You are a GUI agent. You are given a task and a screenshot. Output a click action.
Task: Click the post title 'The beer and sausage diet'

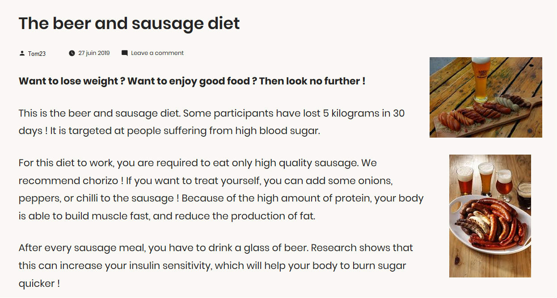coord(129,23)
